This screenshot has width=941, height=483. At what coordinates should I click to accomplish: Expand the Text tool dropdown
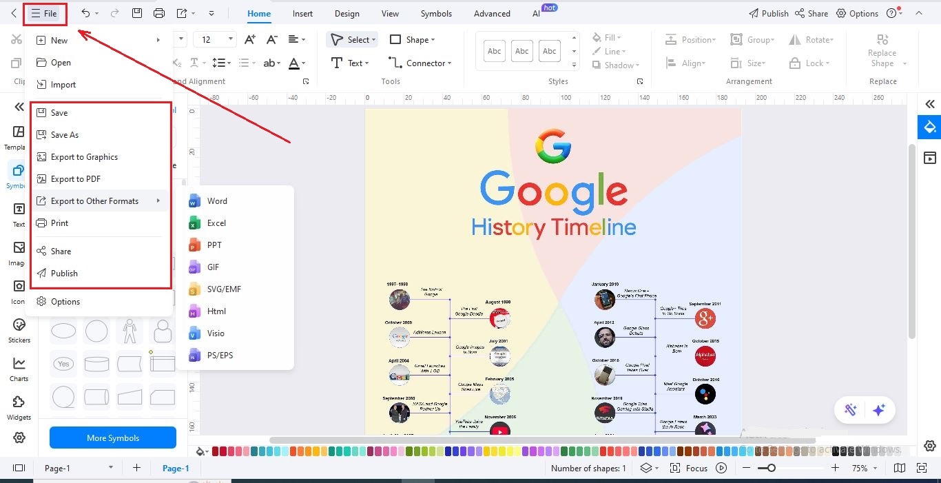click(x=367, y=63)
